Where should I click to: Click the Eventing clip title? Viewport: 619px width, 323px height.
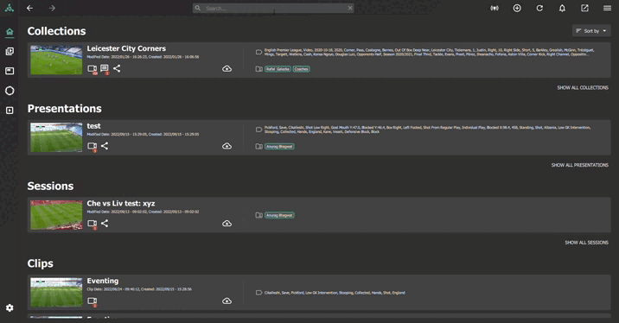tap(103, 281)
